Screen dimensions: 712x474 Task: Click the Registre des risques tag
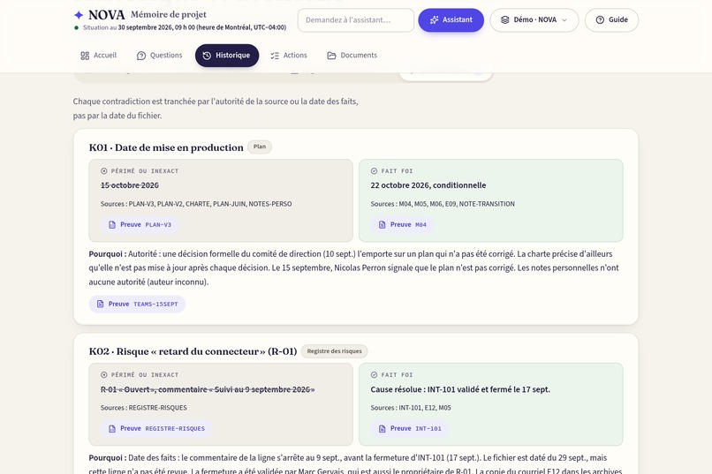click(334, 351)
